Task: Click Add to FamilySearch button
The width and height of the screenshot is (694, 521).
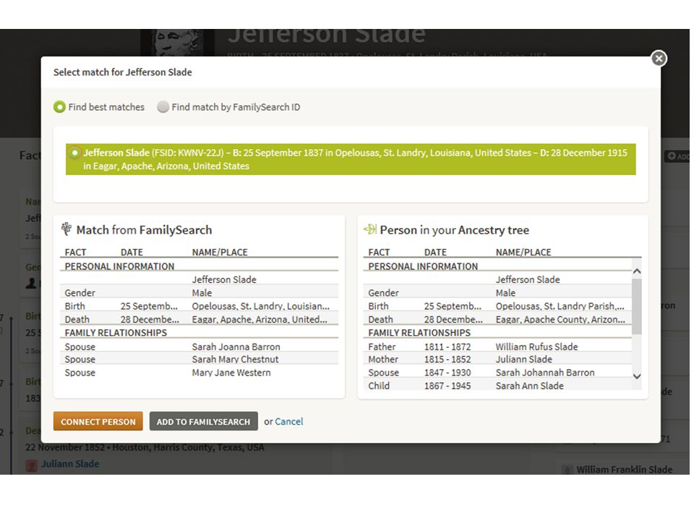Action: 204,421
